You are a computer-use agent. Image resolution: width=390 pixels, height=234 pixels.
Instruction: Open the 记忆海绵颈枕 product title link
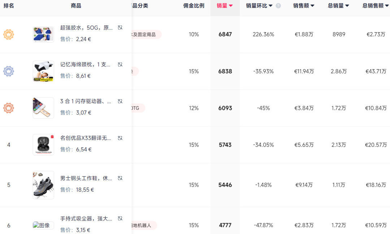point(86,64)
